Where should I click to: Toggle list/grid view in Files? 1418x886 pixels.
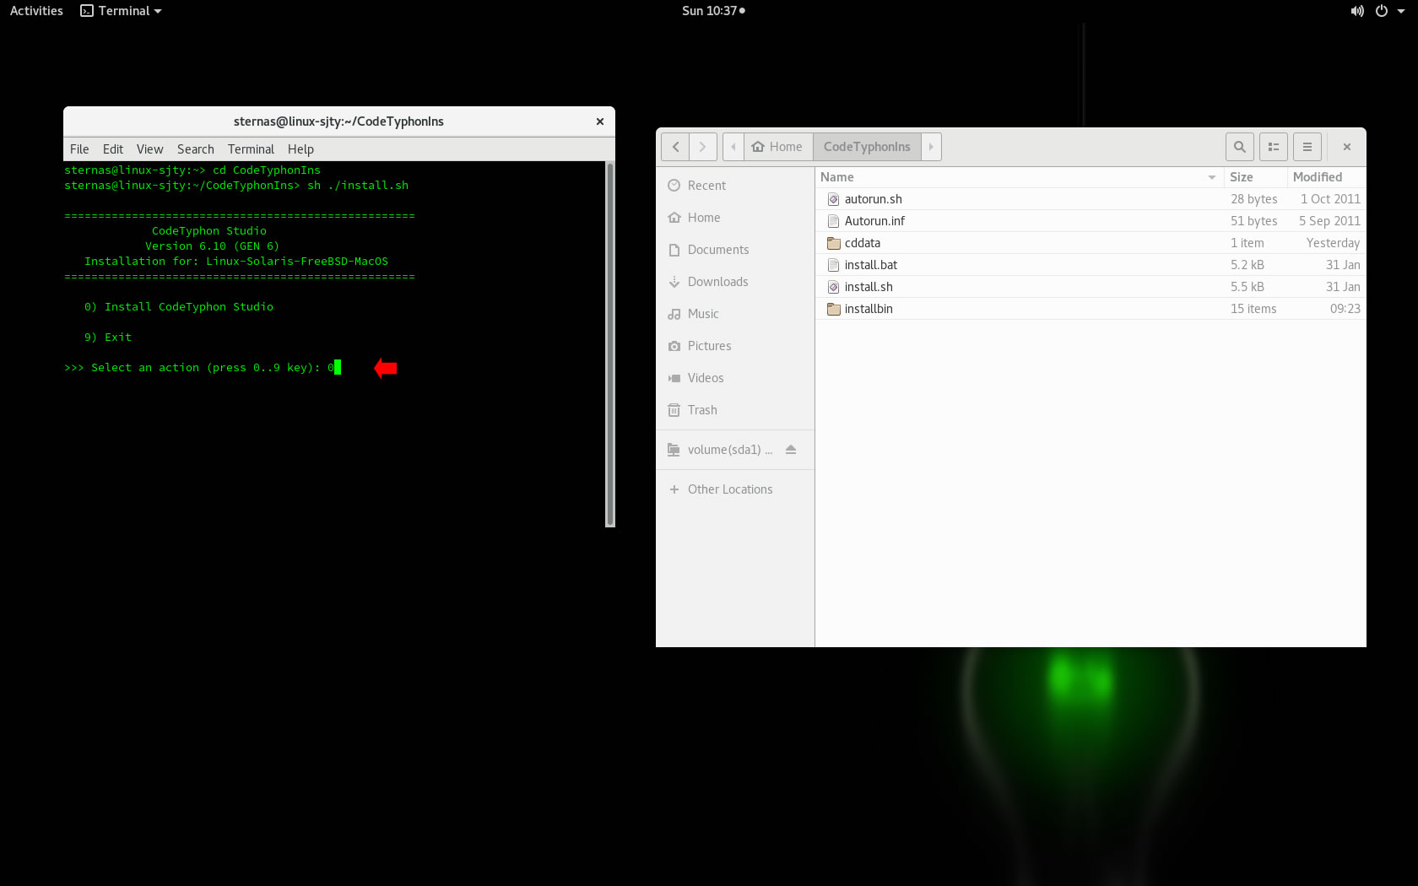click(1273, 147)
